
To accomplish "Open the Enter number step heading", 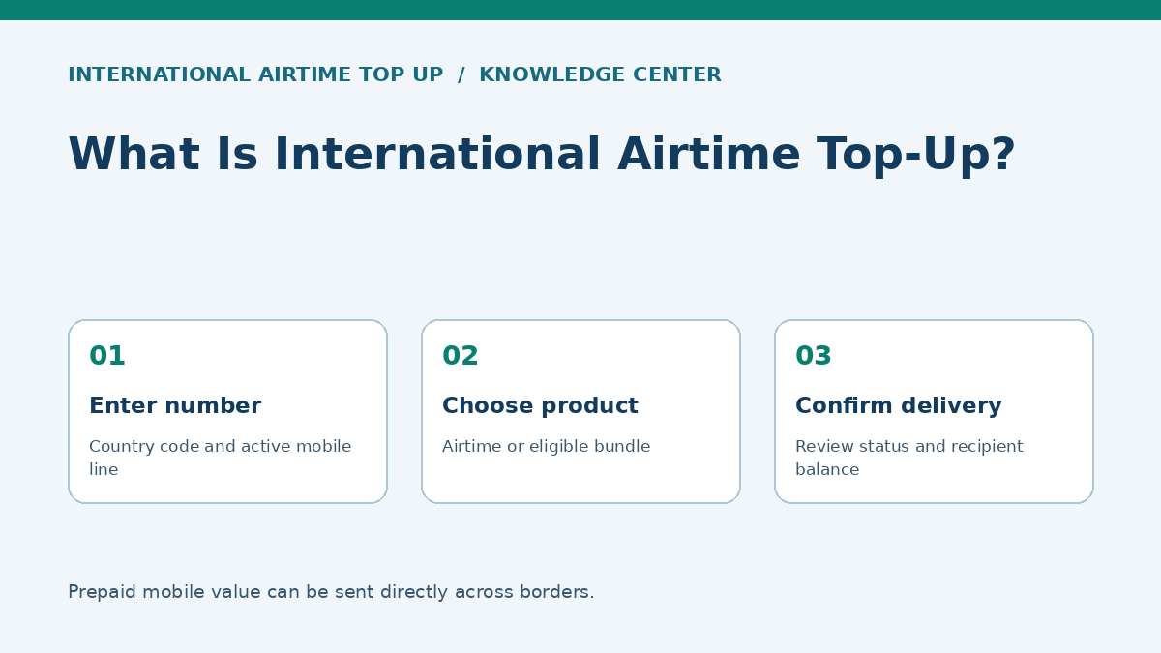I will point(175,406).
